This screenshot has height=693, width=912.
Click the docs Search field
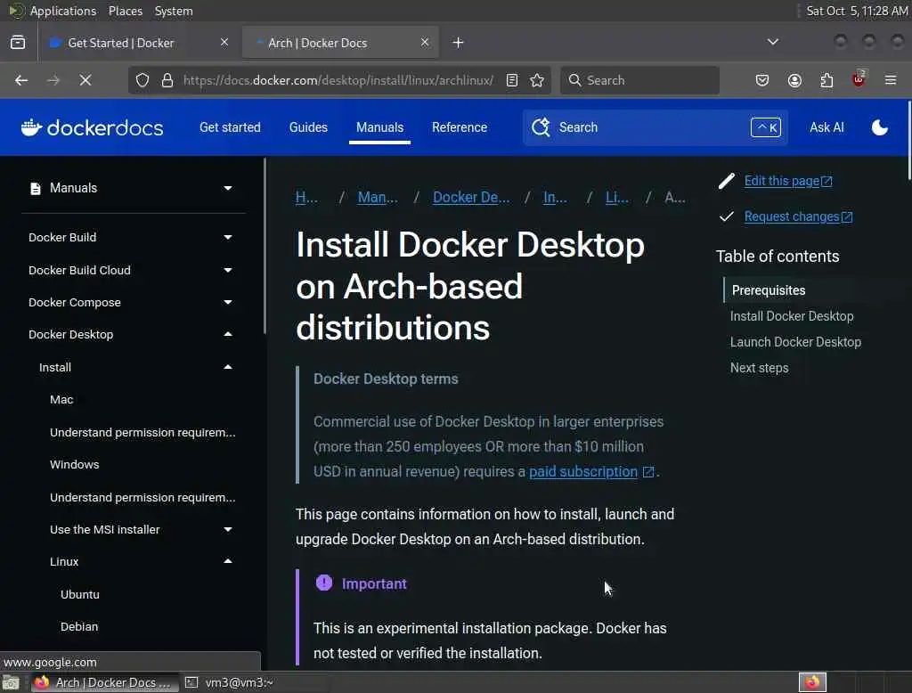pyautogui.click(x=655, y=127)
